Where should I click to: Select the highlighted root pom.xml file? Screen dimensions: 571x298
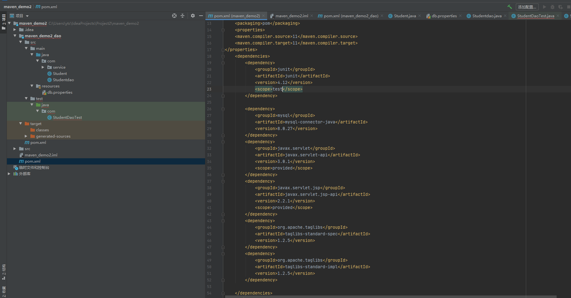[32, 161]
